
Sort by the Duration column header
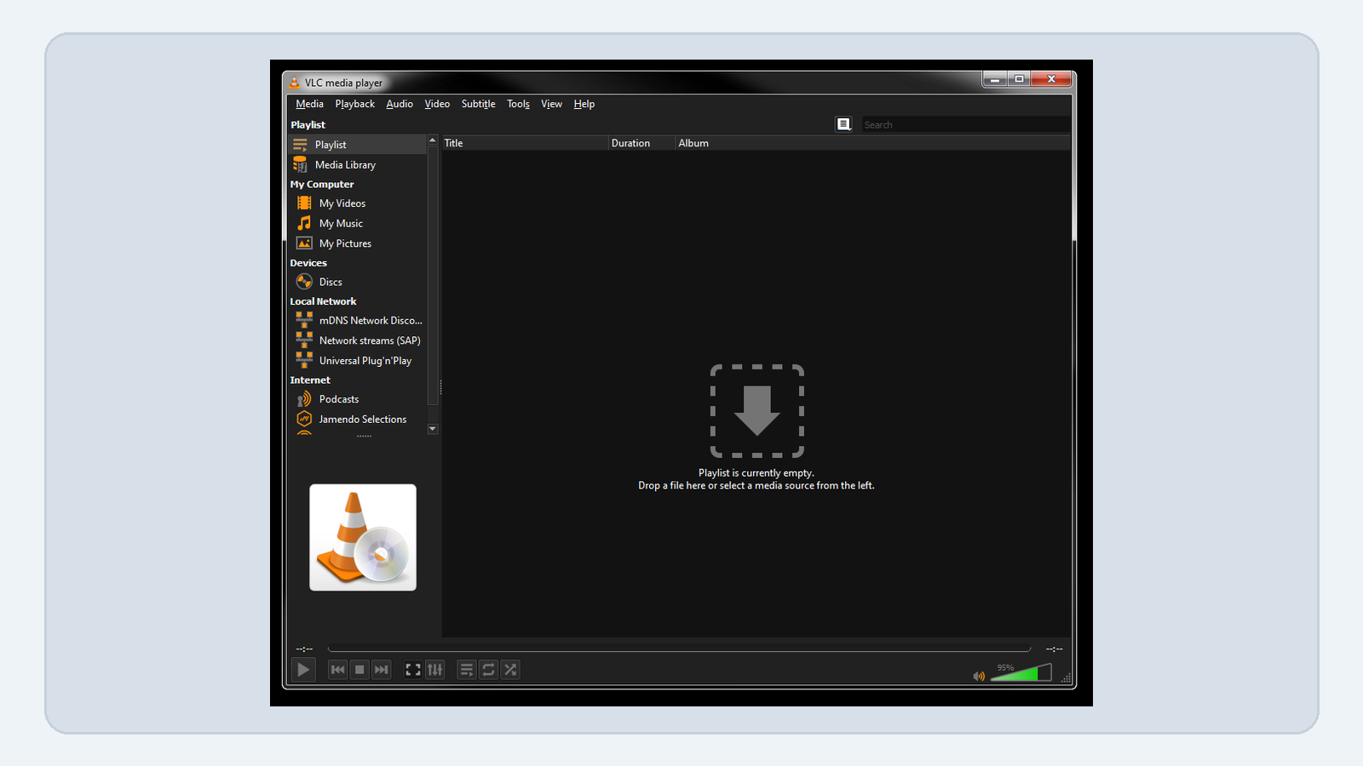click(642, 143)
